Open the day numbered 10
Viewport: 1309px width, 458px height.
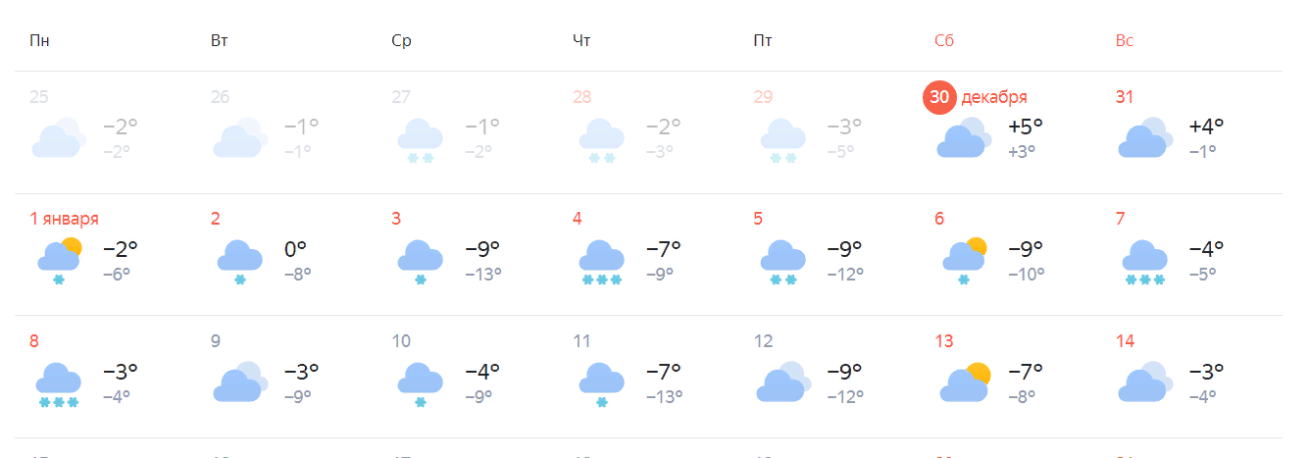coord(401,341)
